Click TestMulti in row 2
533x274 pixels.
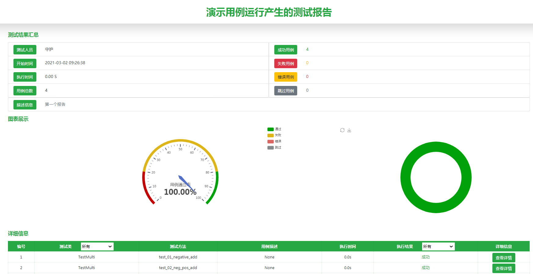pos(86,268)
